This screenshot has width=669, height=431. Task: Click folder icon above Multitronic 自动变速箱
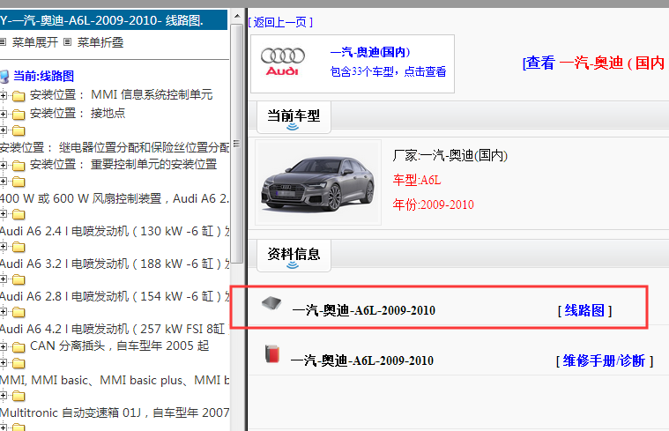(x=19, y=396)
